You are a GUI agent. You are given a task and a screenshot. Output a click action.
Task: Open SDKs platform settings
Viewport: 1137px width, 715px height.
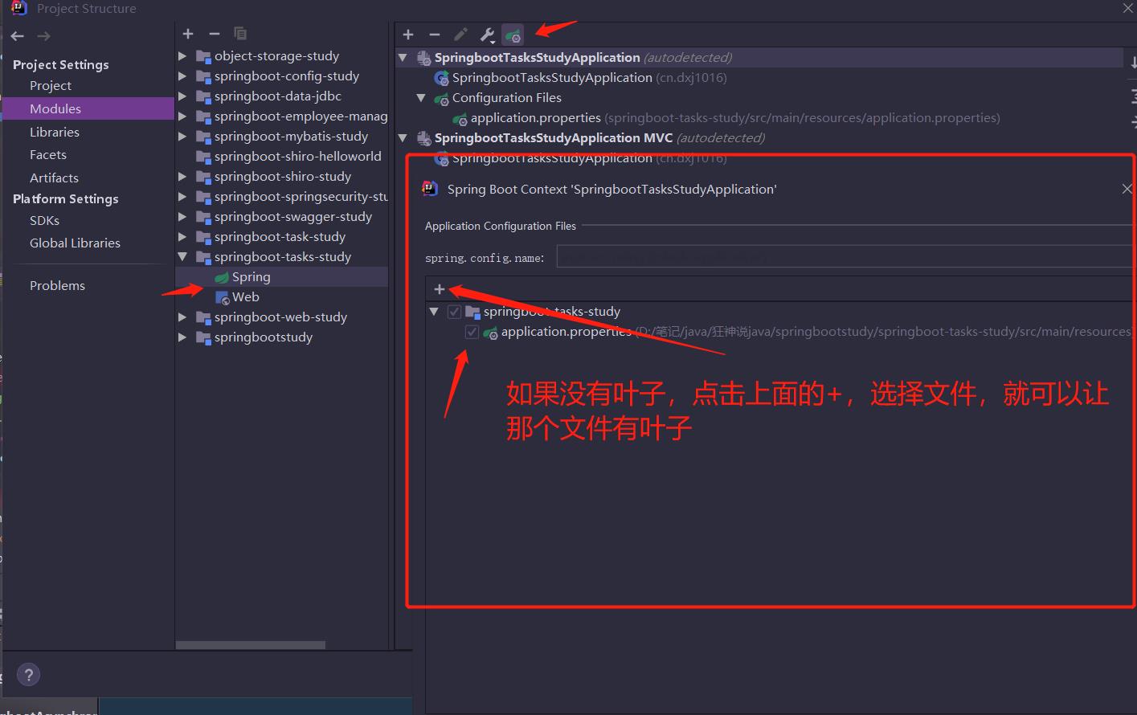(x=44, y=220)
